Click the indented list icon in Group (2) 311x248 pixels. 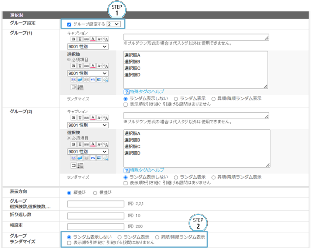click(80, 166)
